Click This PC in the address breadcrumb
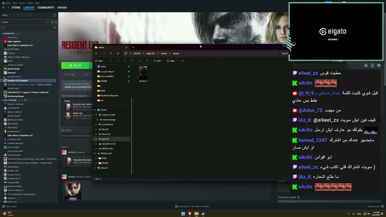 pyautogui.click(x=137, y=53)
